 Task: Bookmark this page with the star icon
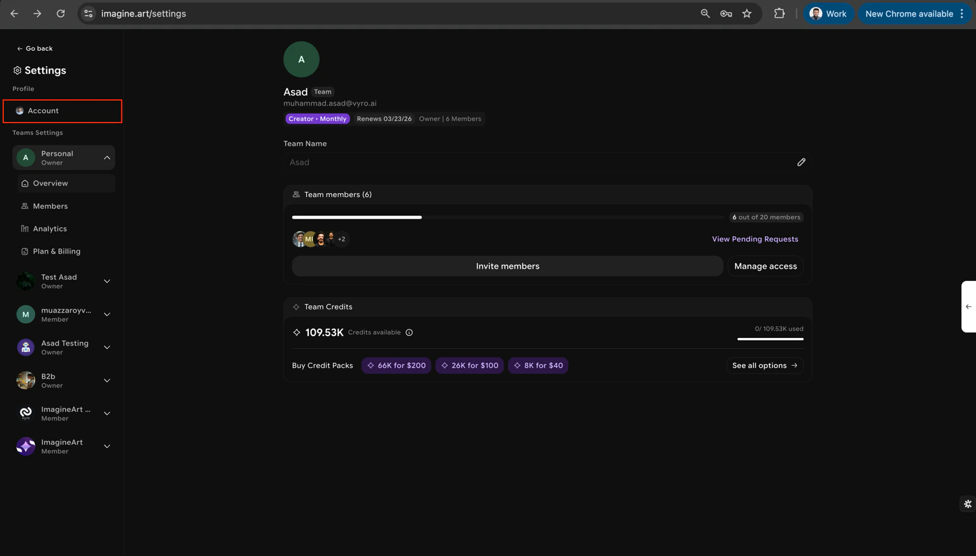[x=747, y=13]
